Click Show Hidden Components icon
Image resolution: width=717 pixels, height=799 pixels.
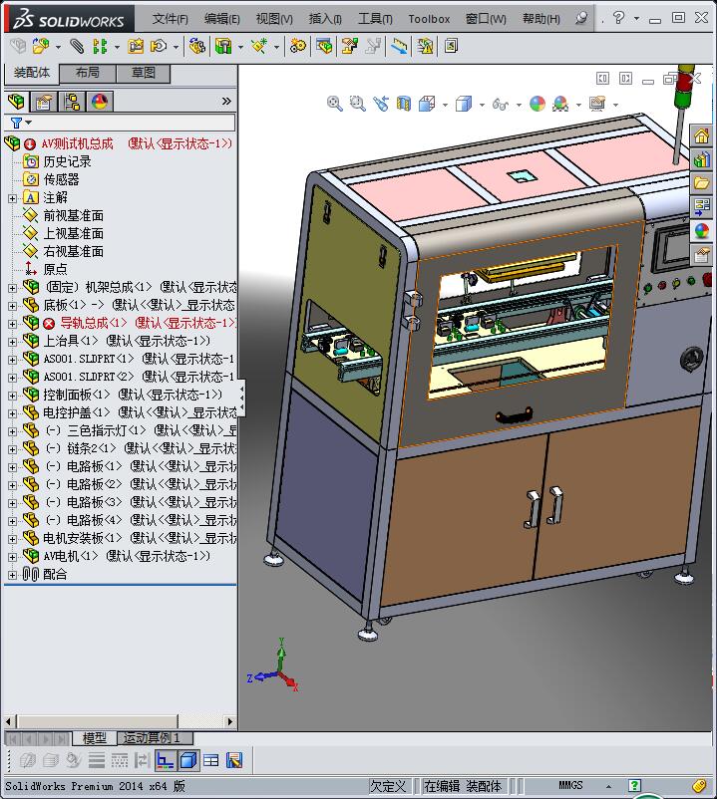[x=196, y=47]
